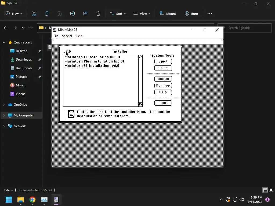The width and height of the screenshot is (275, 206).
Task: Click the Paste icon in Explorer toolbar
Action: click(59, 13)
